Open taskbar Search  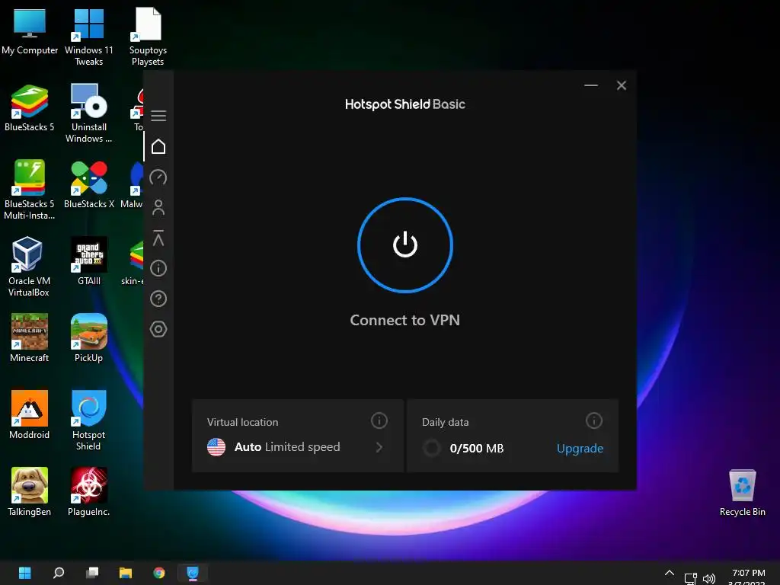pos(59,573)
